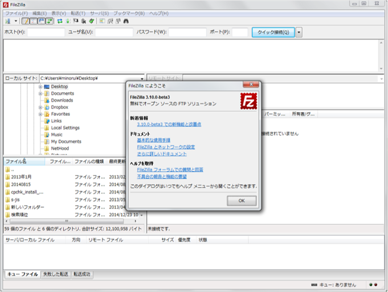Select the NetHood folder in tree

(x=60, y=148)
